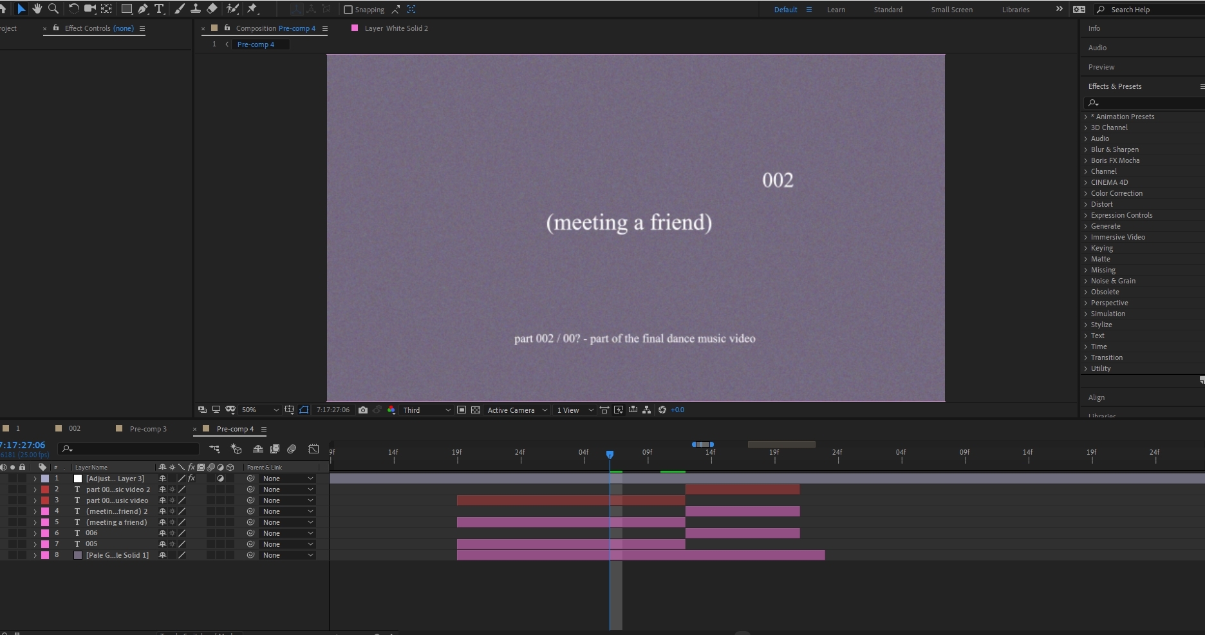Select the Pen tool
This screenshot has width=1205, height=635.
pyautogui.click(x=143, y=8)
